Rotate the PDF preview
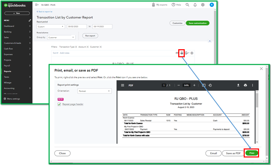The width and height of the screenshot is (271, 165). [x=210, y=85]
